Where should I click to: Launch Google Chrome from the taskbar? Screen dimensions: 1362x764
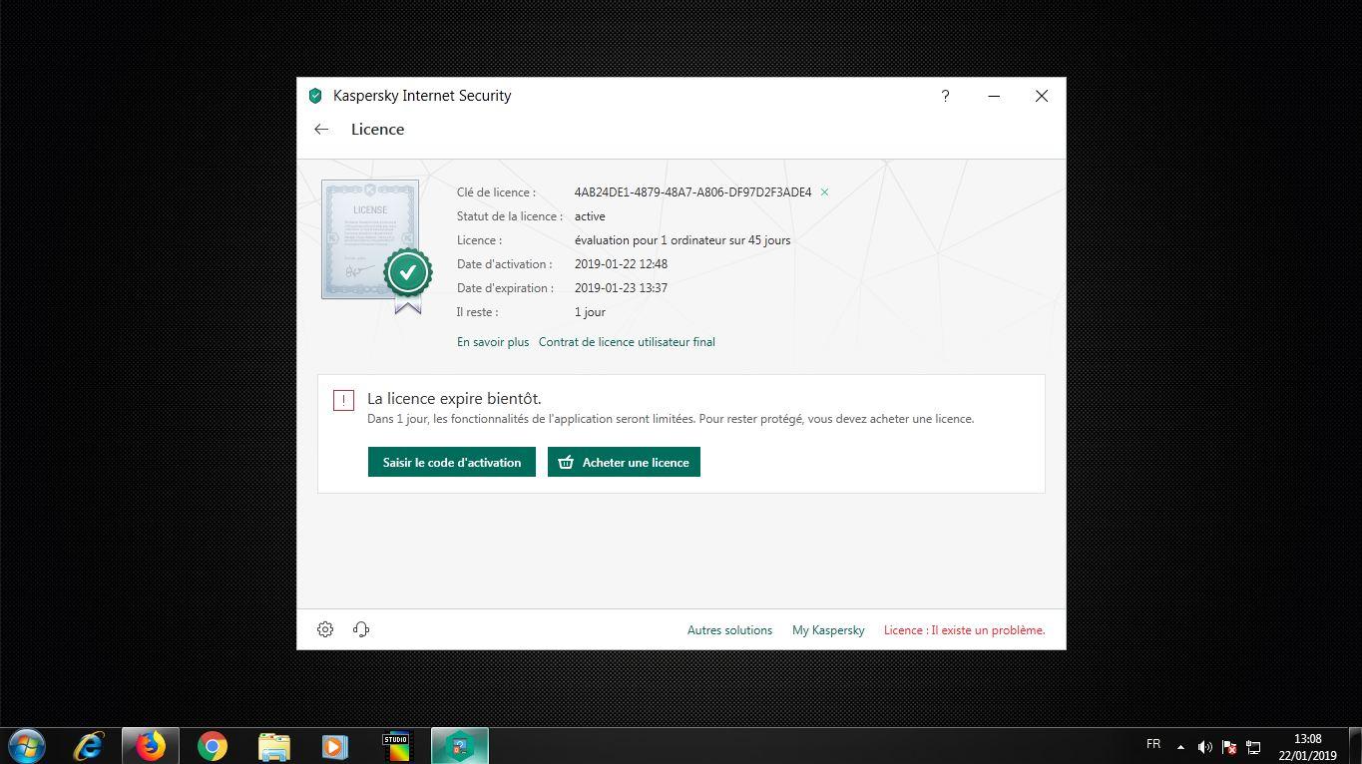212,746
